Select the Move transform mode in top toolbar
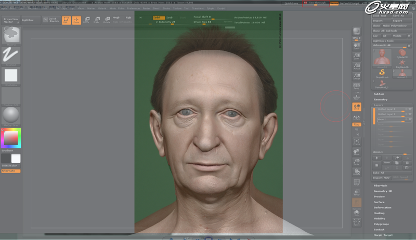This screenshot has width=416, height=240. [87, 20]
